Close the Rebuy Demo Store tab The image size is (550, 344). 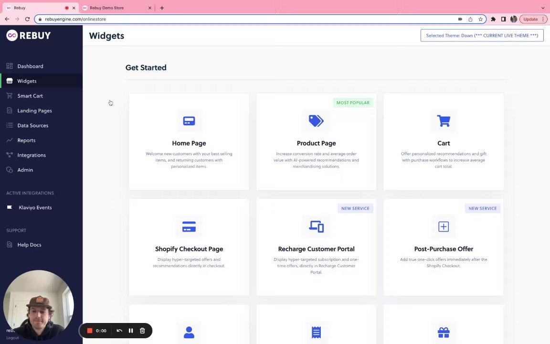click(x=150, y=8)
